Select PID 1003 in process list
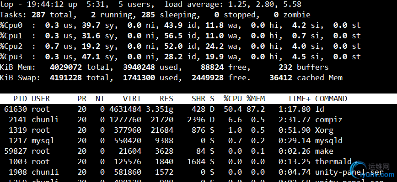397x182 pixels. [18, 161]
